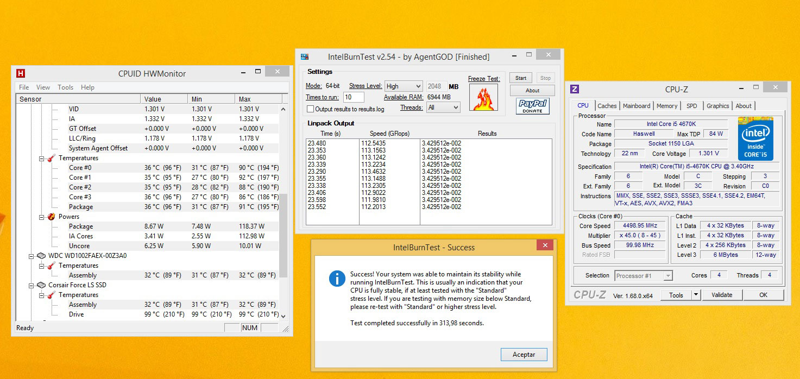Click the CPU-Z Tools button

tap(676, 295)
